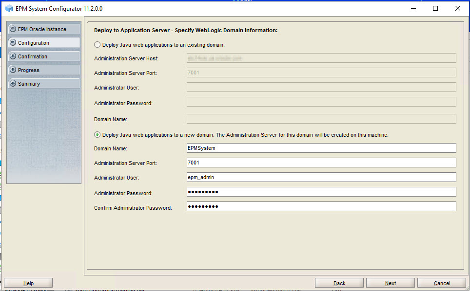
Task: Go to the Confirmation step label
Action: (x=33, y=56)
